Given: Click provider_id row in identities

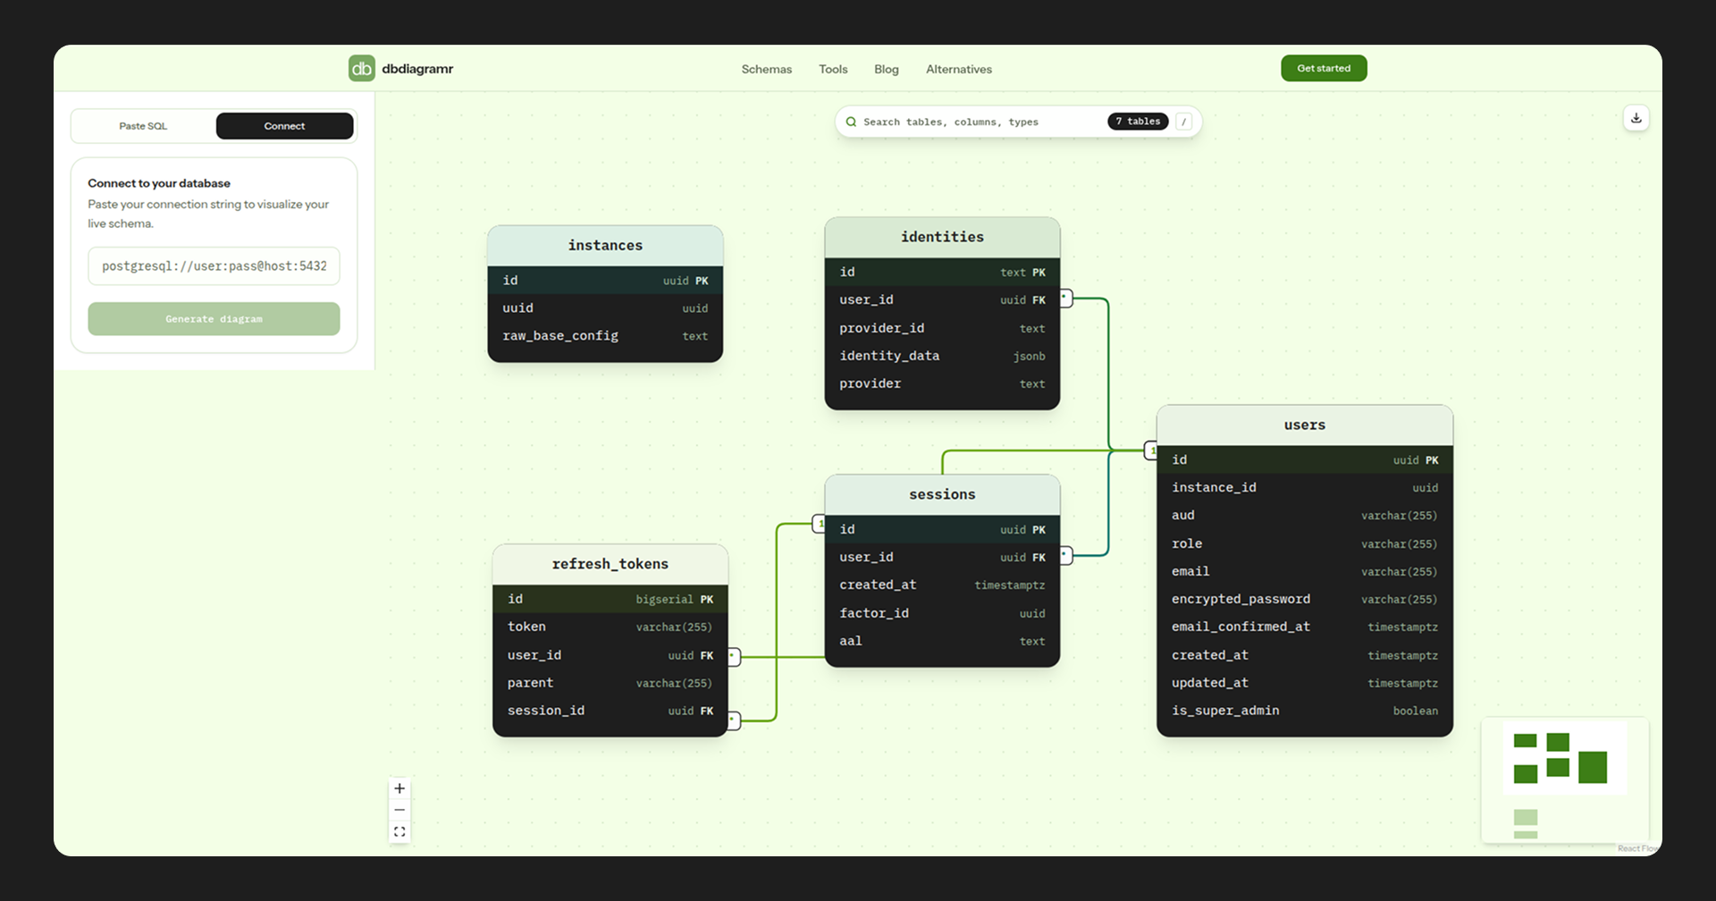Looking at the screenshot, I should (942, 328).
